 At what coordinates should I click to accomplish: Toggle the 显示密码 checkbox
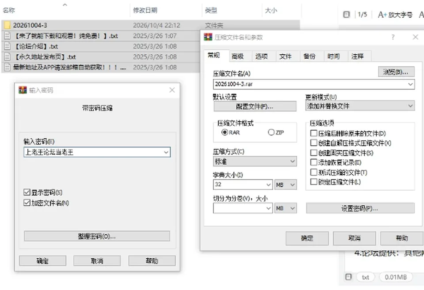coord(26,192)
